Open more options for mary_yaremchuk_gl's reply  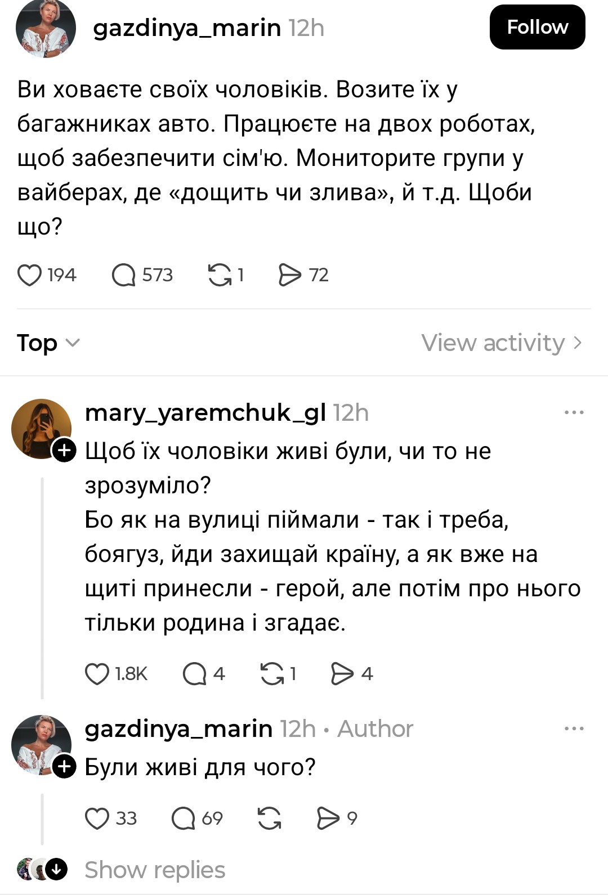tap(574, 413)
